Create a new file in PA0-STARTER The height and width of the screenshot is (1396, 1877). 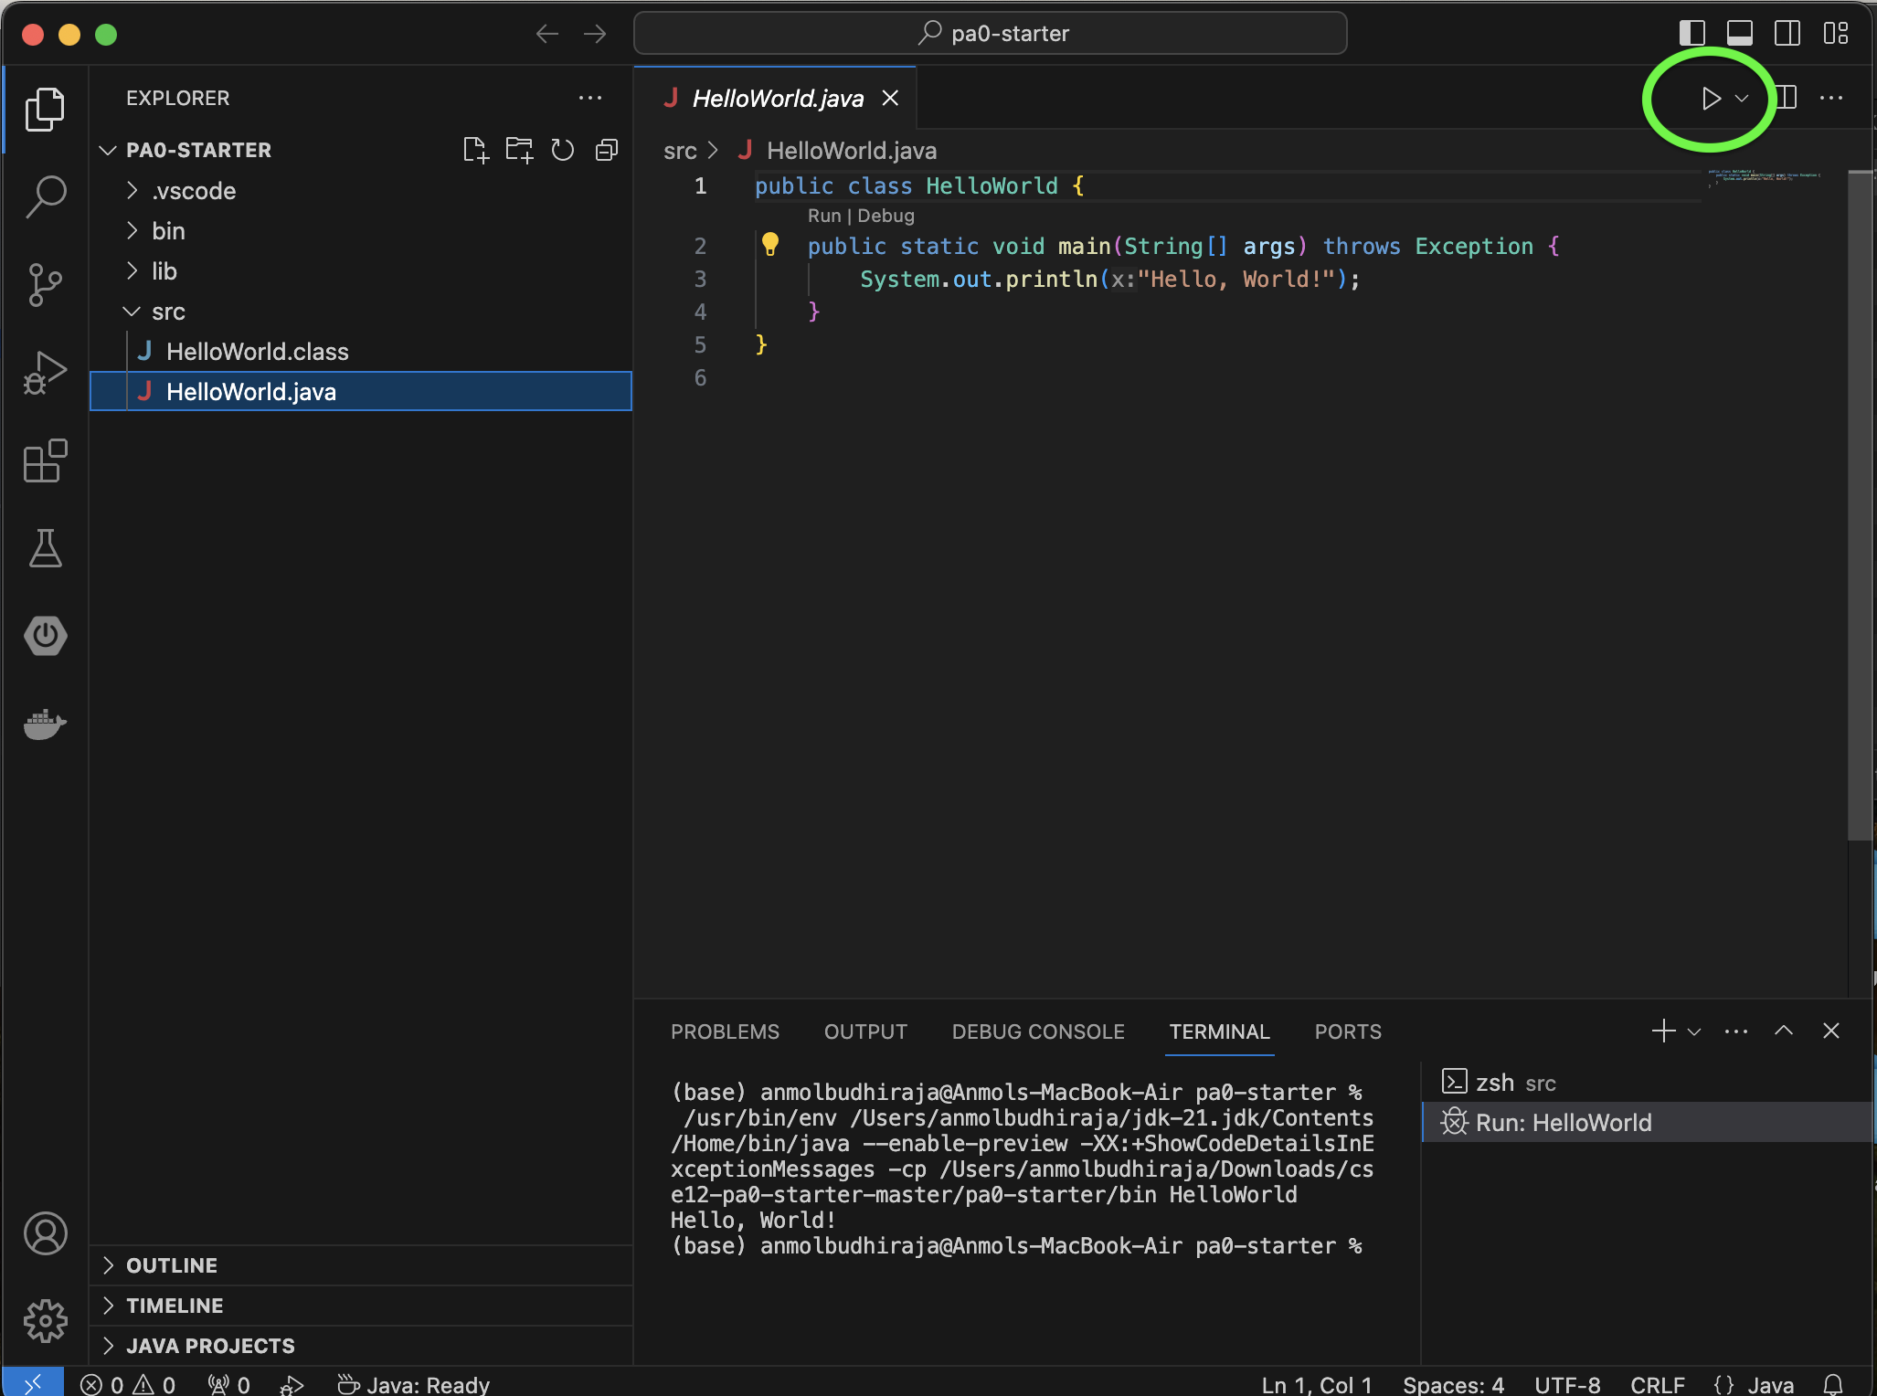[475, 150]
